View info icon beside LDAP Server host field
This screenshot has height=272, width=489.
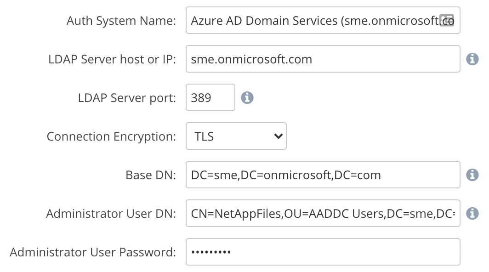tap(473, 58)
